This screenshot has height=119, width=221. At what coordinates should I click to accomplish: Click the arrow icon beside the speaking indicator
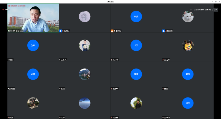coord(216,10)
